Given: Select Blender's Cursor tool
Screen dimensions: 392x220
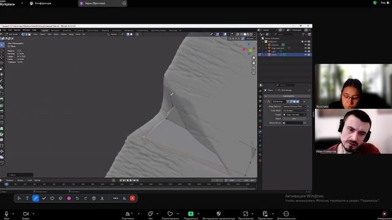Looking at the screenshot, I should (x=2, y=51).
